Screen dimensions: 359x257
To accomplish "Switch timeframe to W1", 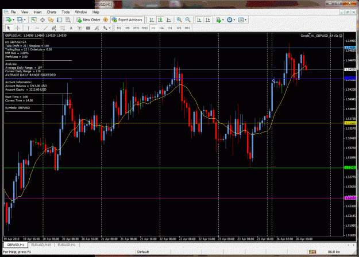I will pos(179,28).
